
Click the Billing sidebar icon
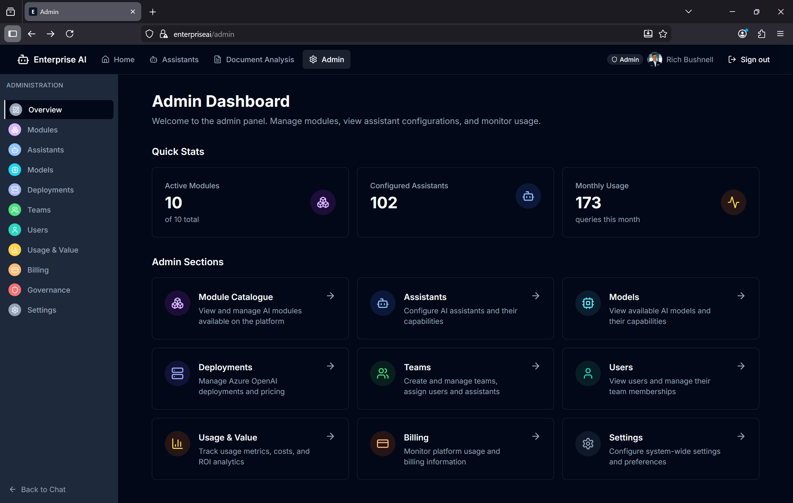[x=15, y=270]
